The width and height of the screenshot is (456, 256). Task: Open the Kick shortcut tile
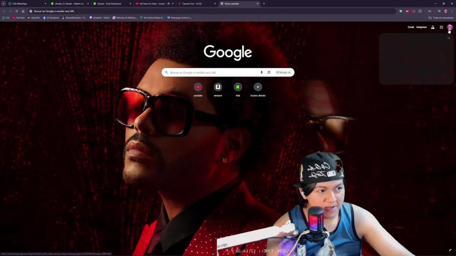tap(238, 90)
